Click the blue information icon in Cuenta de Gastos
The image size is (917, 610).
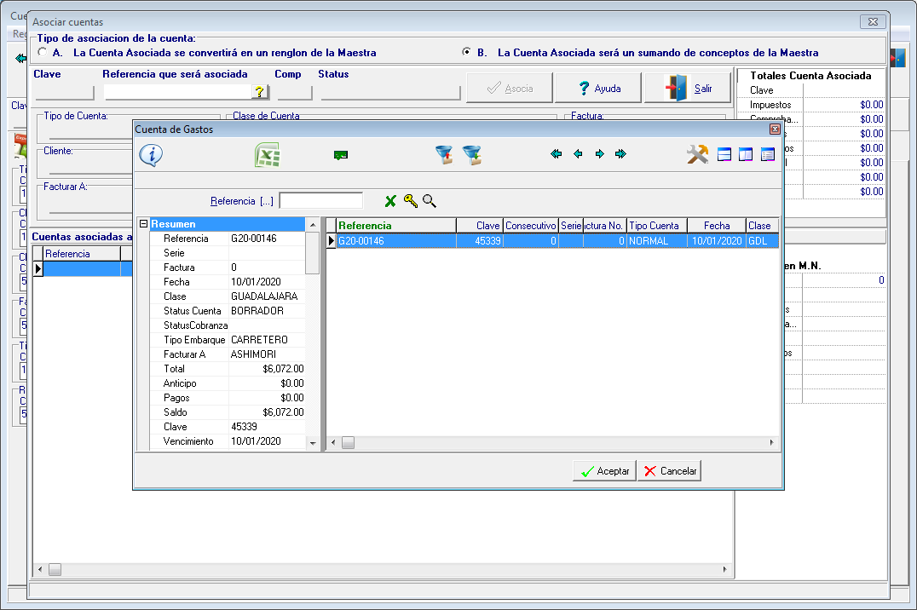pos(151,155)
